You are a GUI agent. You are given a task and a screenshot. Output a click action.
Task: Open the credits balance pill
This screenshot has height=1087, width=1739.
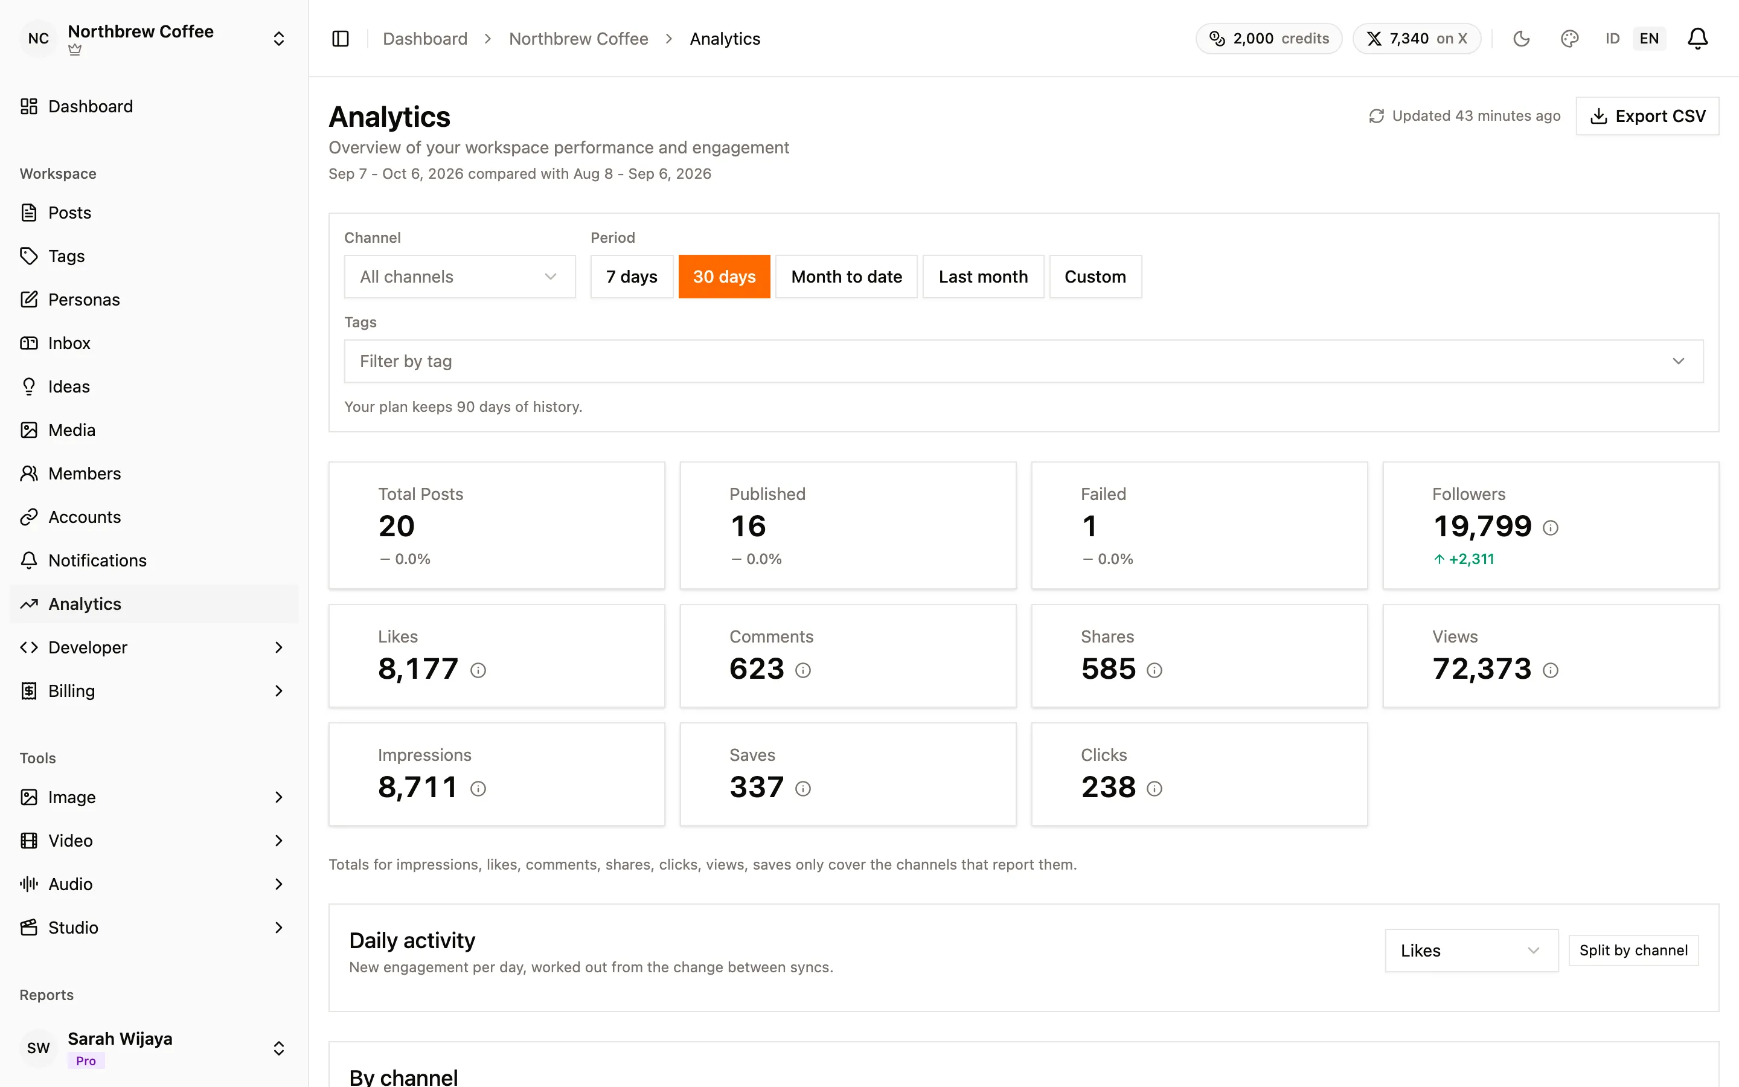(1268, 39)
